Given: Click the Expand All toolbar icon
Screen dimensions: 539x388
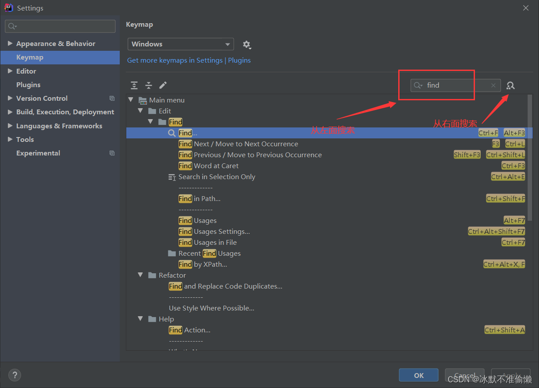Looking at the screenshot, I should (134, 85).
